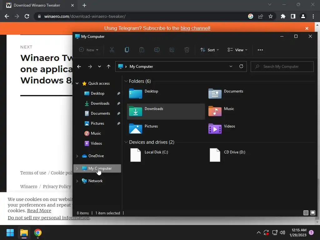
Task: Open the Sort dropdown
Action: [x=210, y=50]
